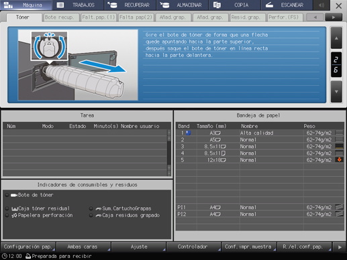The height and width of the screenshot is (260, 347).
Task: Click the ESCANEAR scanner icon
Action: tap(269, 5)
